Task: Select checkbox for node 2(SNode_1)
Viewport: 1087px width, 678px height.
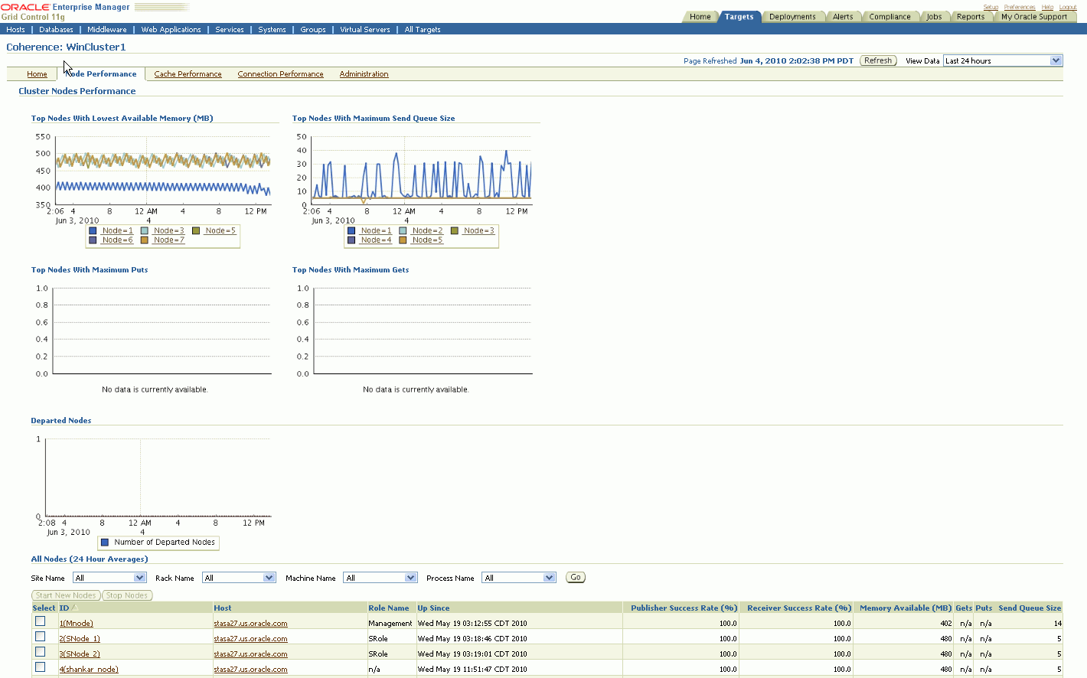Action: coord(41,637)
